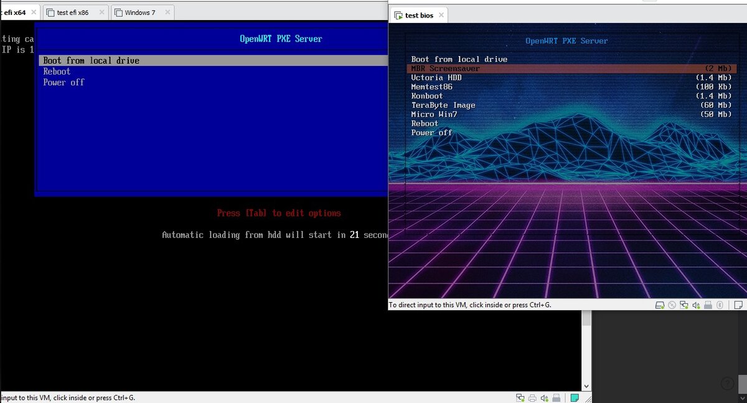Click the printer icon in efi x64 status bar

pos(532,397)
